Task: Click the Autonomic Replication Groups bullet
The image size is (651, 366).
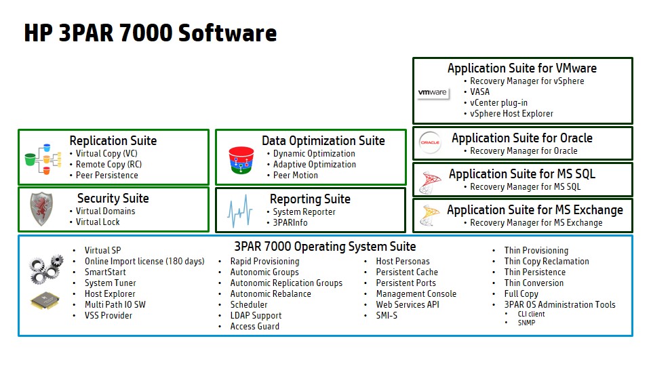Action: point(286,283)
